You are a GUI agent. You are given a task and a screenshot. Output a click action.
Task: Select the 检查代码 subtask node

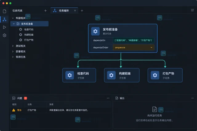coord(79,75)
